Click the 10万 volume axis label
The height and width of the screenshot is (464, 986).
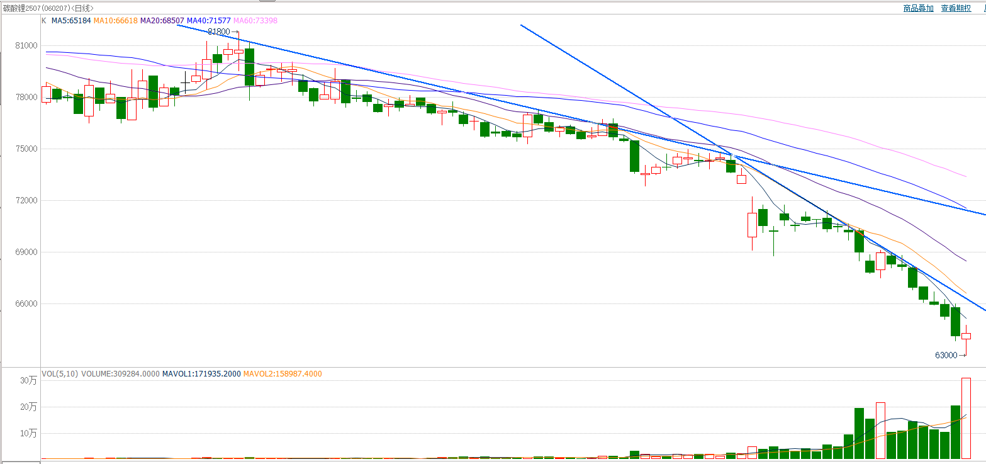click(x=29, y=434)
